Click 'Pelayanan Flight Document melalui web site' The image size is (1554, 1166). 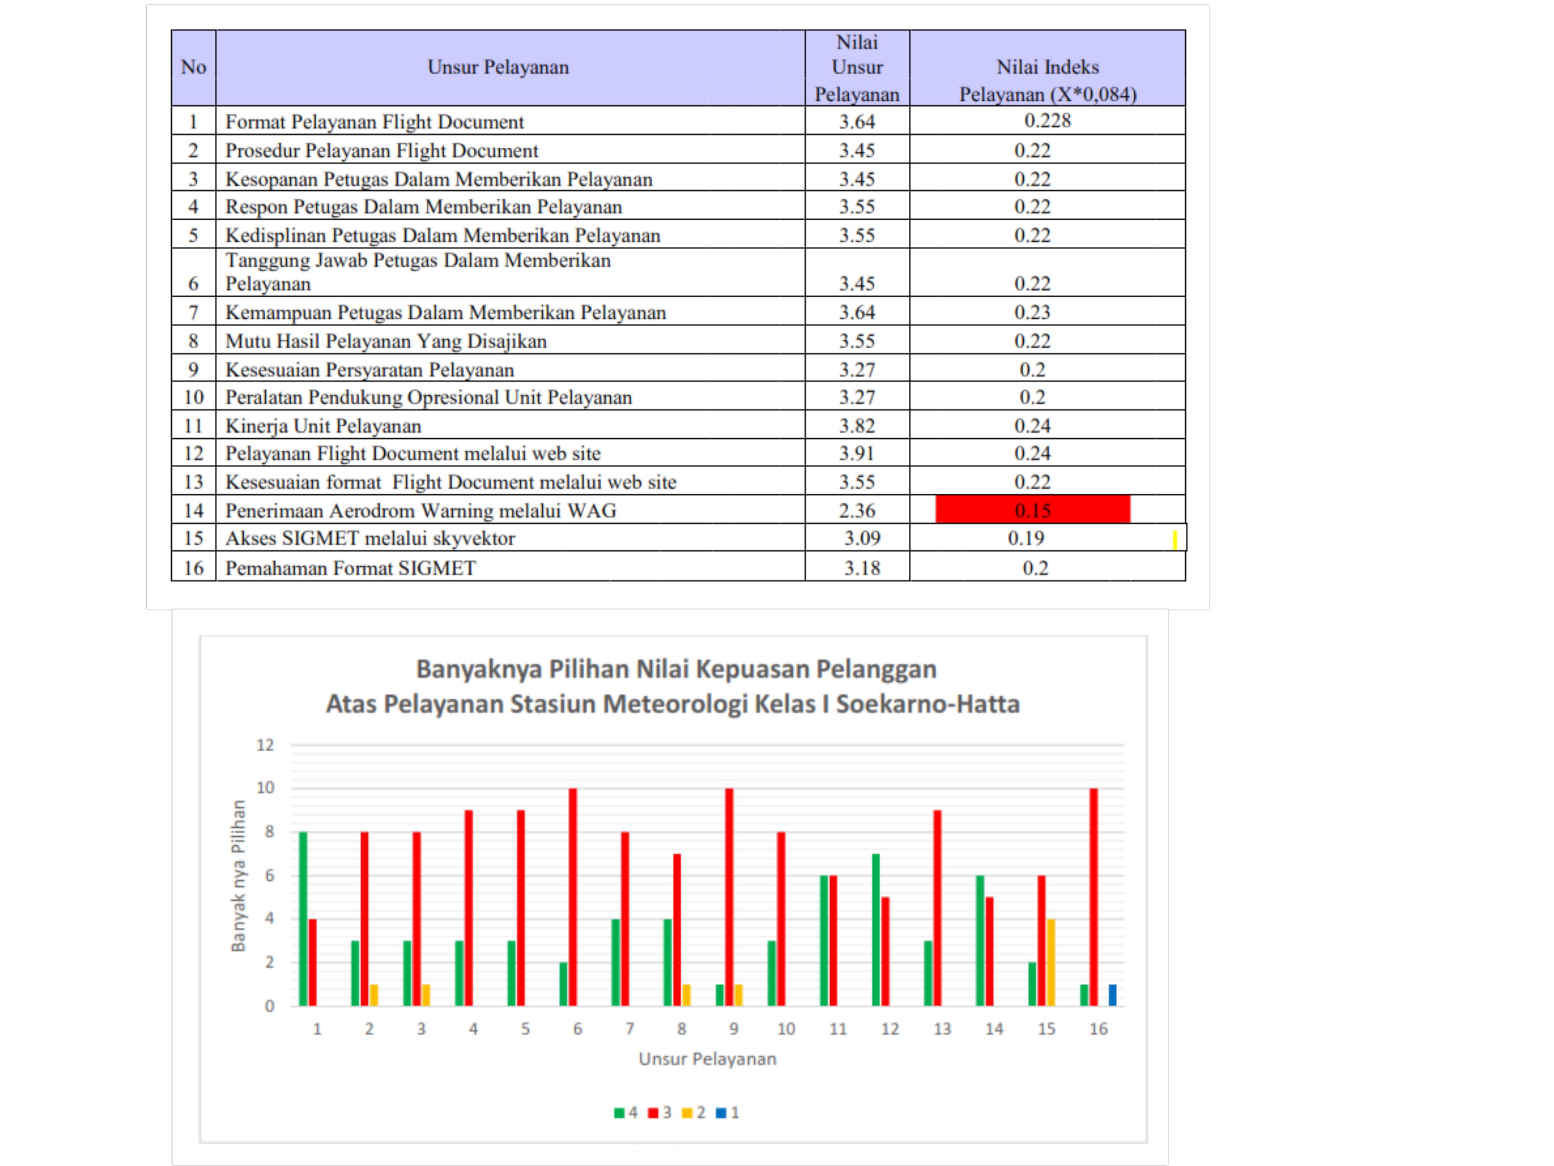(x=413, y=453)
